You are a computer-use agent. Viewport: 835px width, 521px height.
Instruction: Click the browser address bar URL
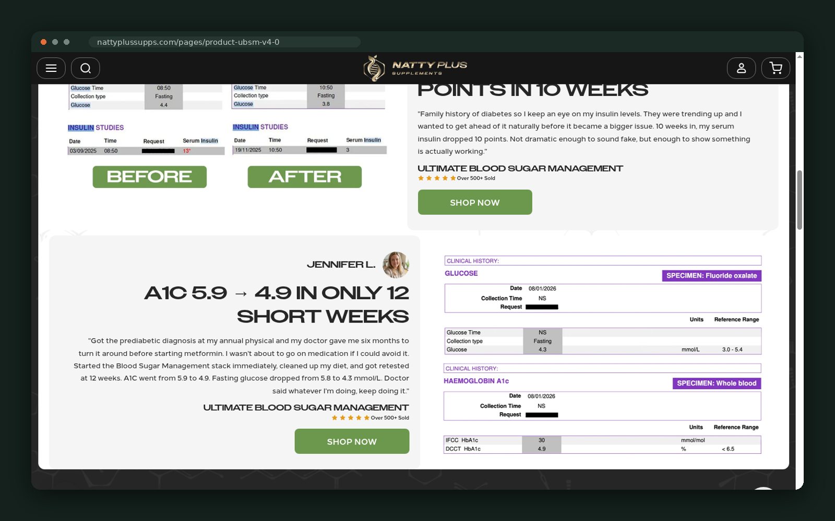(x=188, y=42)
